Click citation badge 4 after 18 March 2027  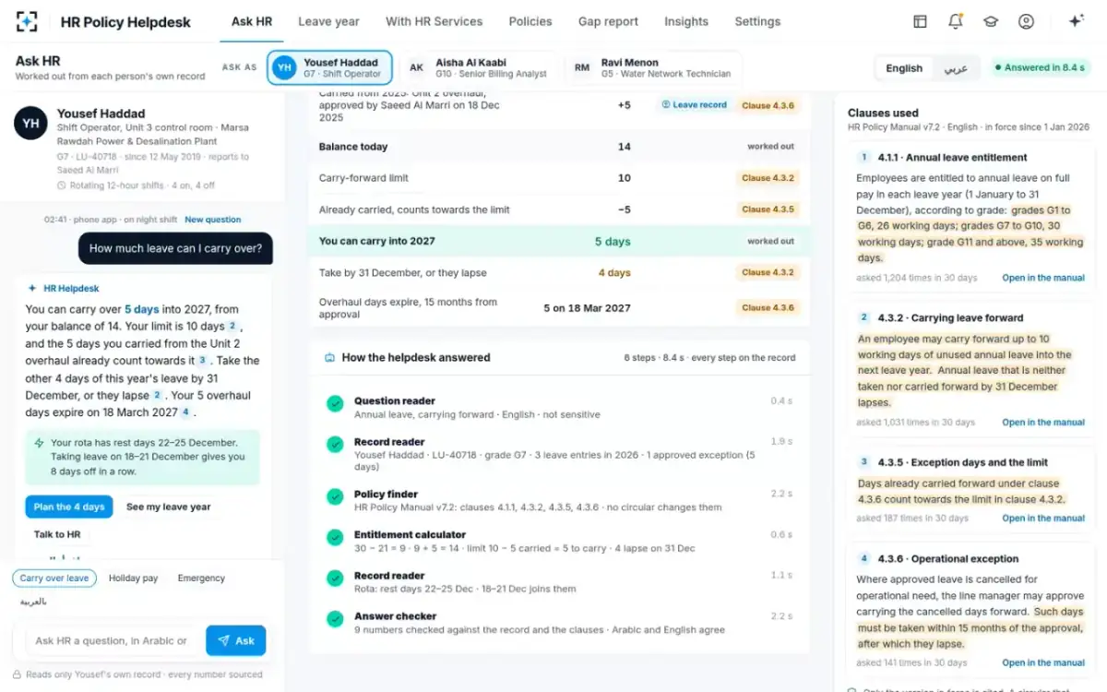click(185, 412)
